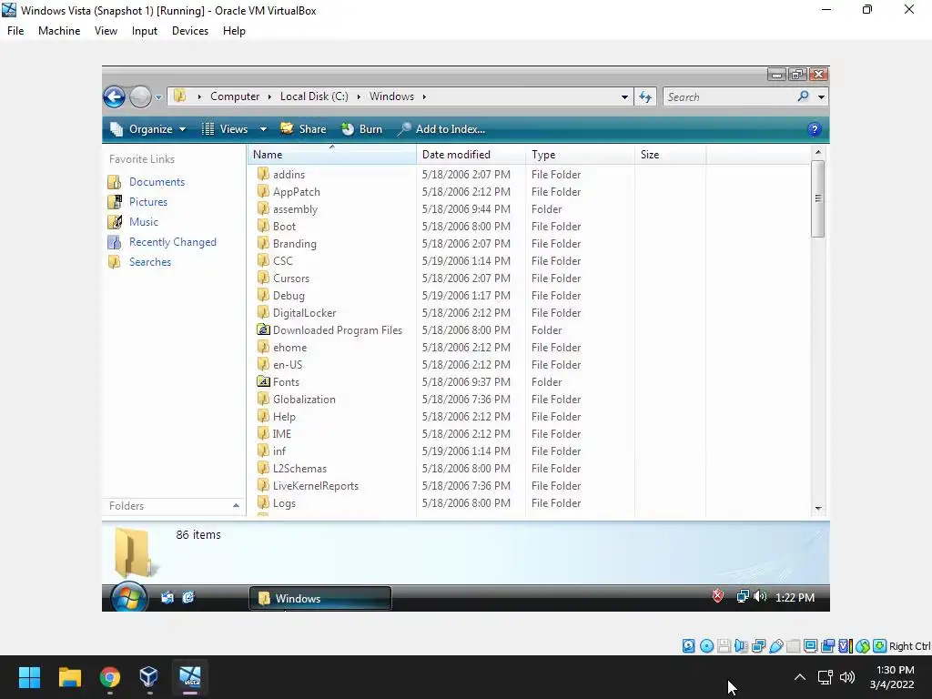The height and width of the screenshot is (699, 932).
Task: Select the en-US folder name
Action: [x=288, y=364]
